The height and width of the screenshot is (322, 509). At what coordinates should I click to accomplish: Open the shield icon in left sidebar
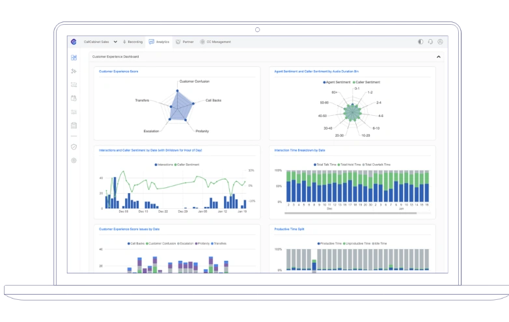(x=74, y=146)
